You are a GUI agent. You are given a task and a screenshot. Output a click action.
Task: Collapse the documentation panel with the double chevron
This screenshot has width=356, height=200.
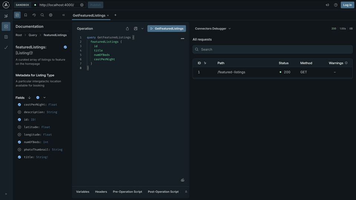click(63, 15)
